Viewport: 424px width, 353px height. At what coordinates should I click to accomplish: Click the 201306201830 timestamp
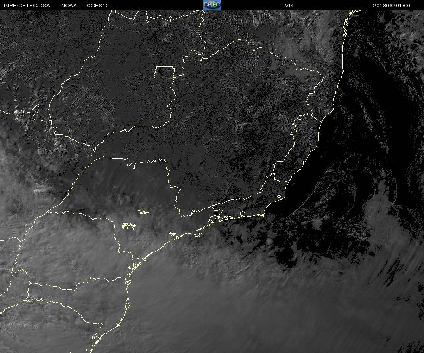[392, 6]
